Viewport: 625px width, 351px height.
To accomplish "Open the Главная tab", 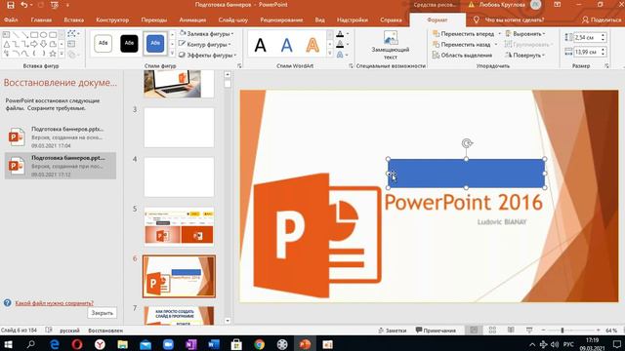I will click(x=41, y=19).
